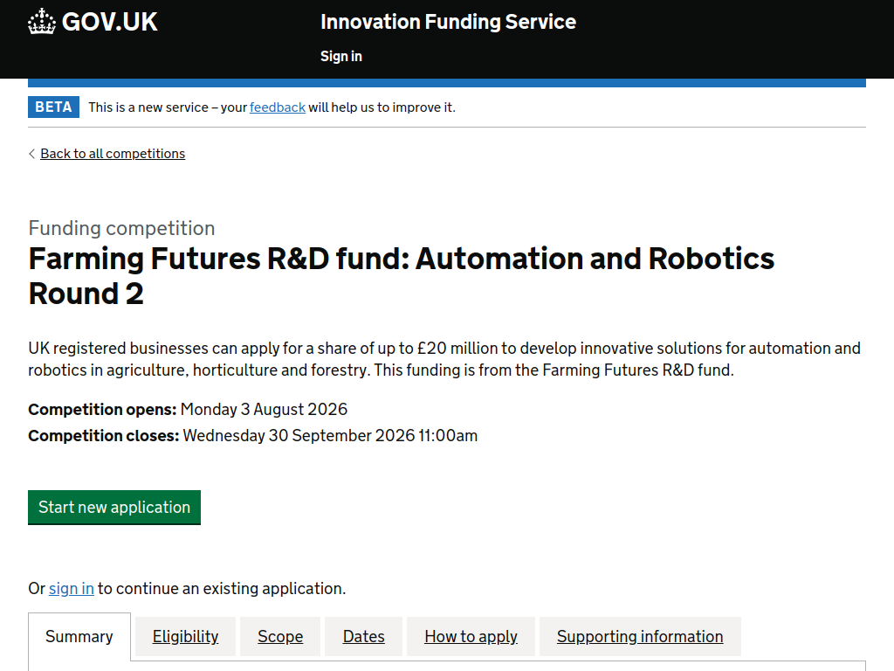Viewport: 894px width, 671px height.
Task: Click the blue BETA phase tag
Action: tap(53, 107)
